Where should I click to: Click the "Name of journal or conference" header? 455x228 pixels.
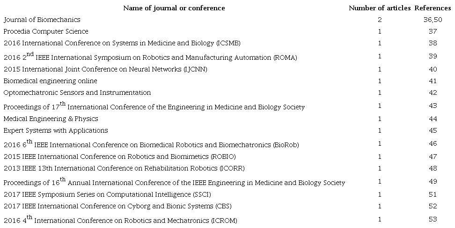[174, 8]
